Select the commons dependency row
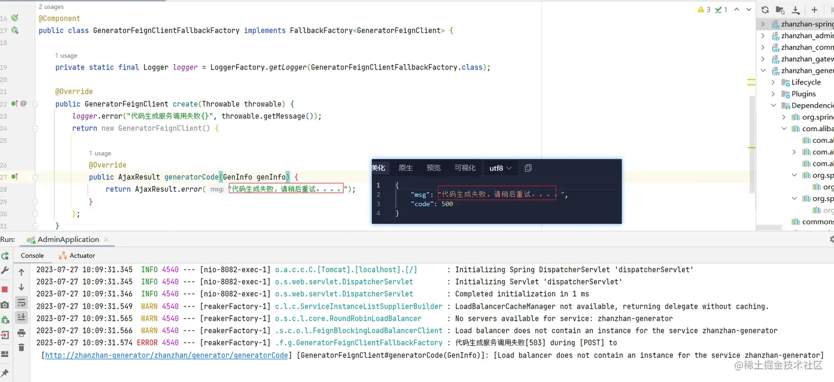This screenshot has height=382, width=834. pyautogui.click(x=812, y=222)
